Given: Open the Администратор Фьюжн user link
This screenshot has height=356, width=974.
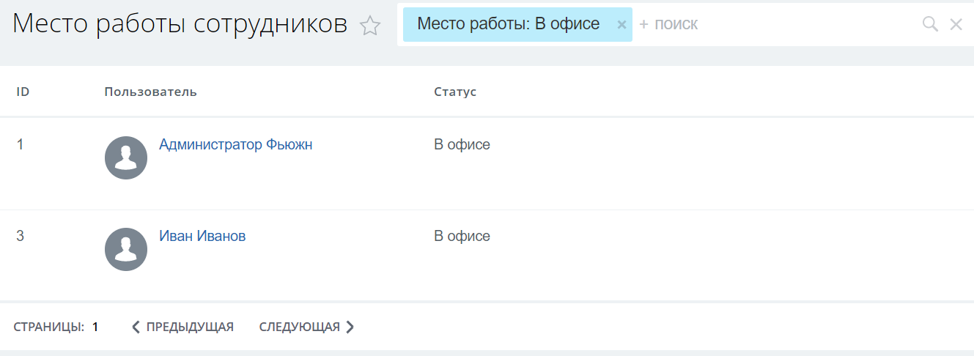Looking at the screenshot, I should click(235, 145).
